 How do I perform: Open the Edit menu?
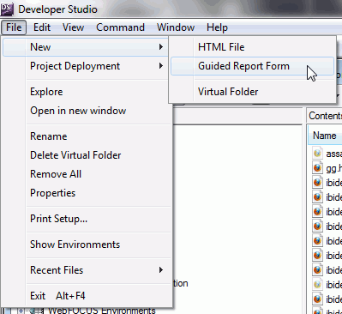pyautogui.click(x=42, y=27)
